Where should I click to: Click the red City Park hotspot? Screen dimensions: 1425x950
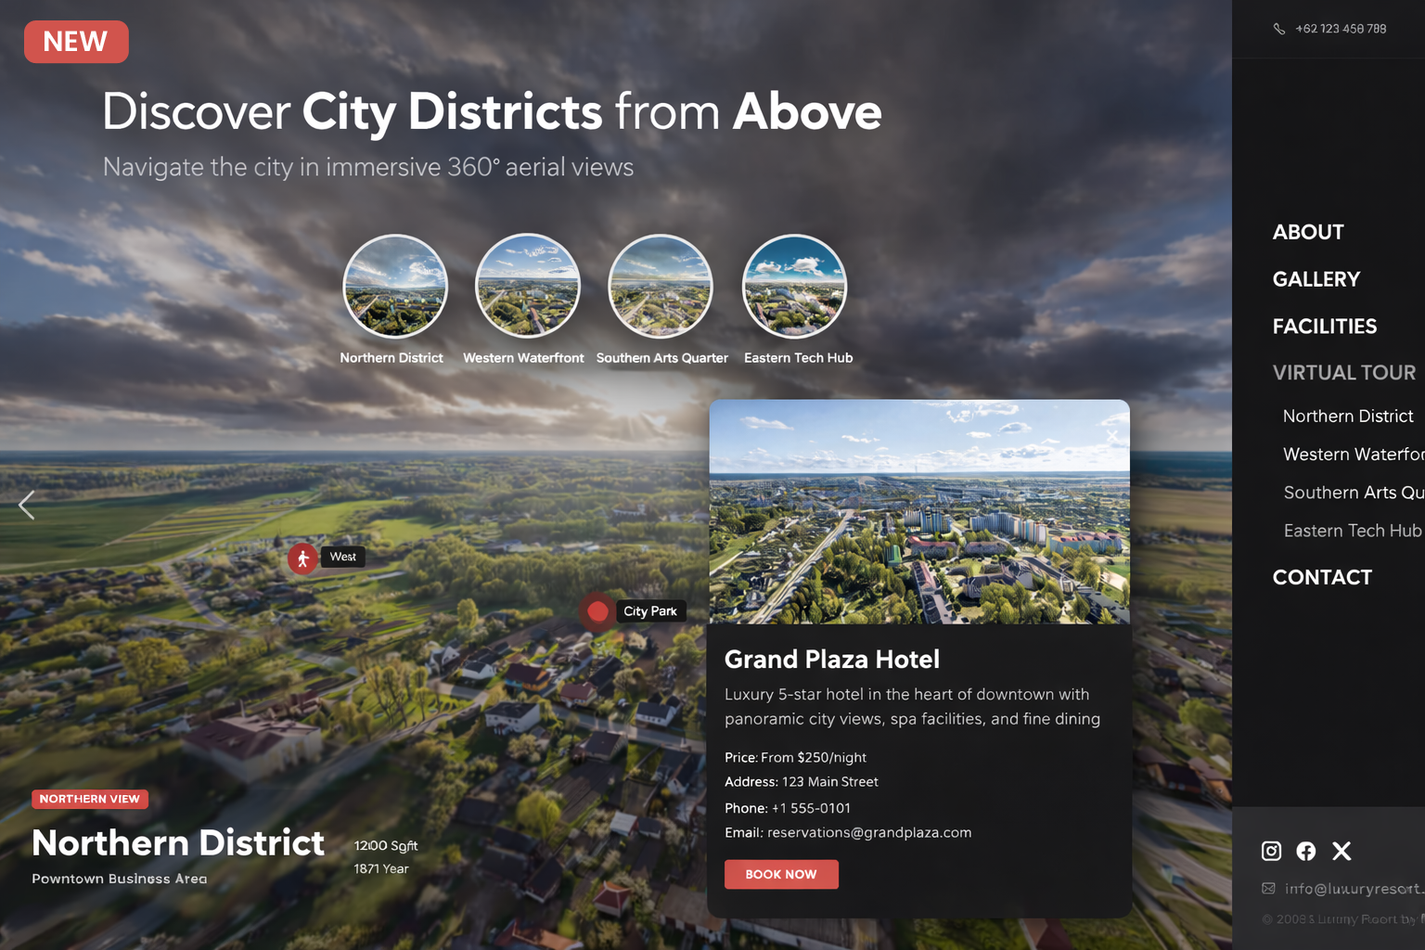[597, 611]
